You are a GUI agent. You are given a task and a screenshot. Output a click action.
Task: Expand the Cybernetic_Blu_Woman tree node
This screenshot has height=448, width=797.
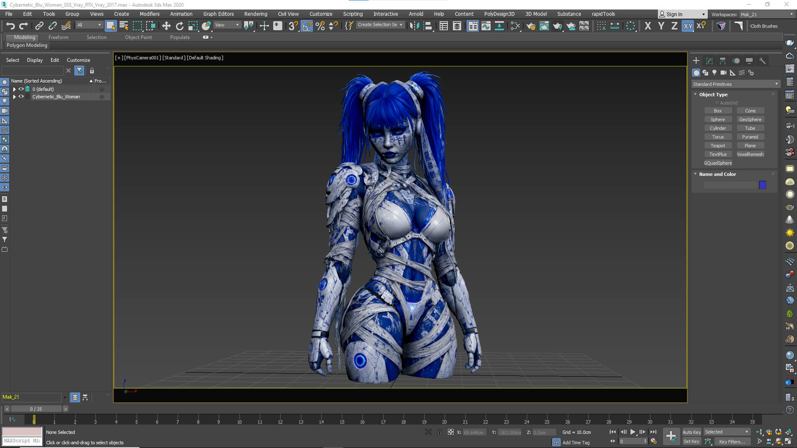pyautogui.click(x=15, y=97)
